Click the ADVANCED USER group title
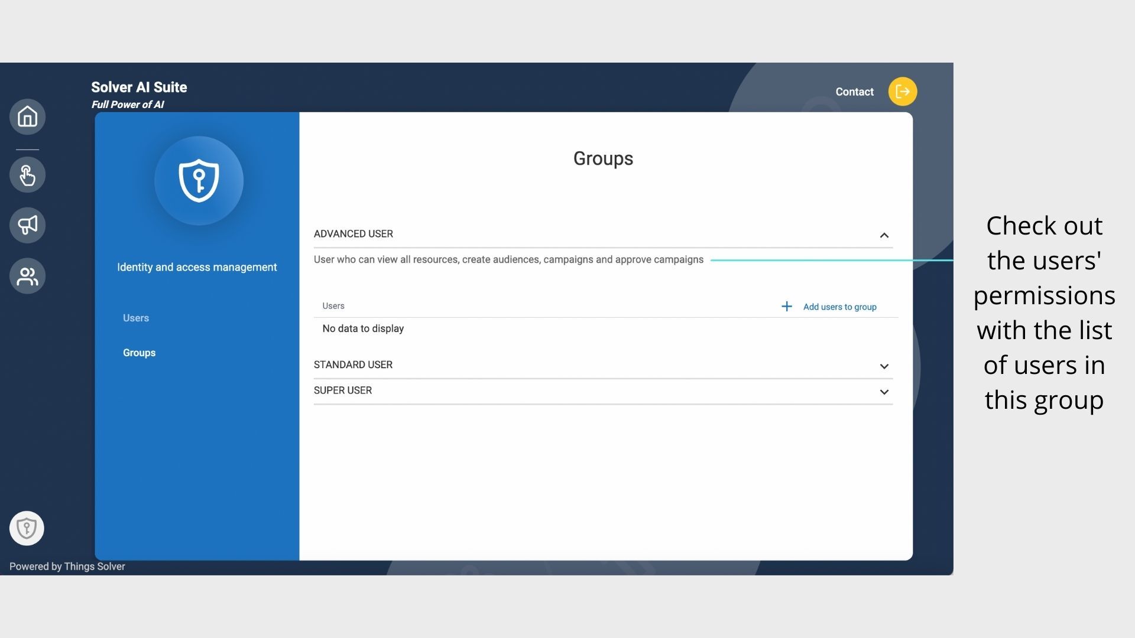 pos(354,234)
